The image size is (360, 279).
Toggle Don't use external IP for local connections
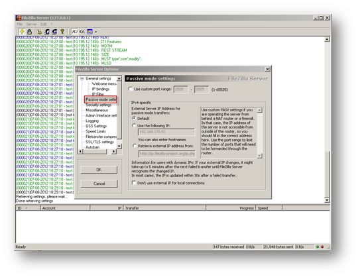point(134,183)
